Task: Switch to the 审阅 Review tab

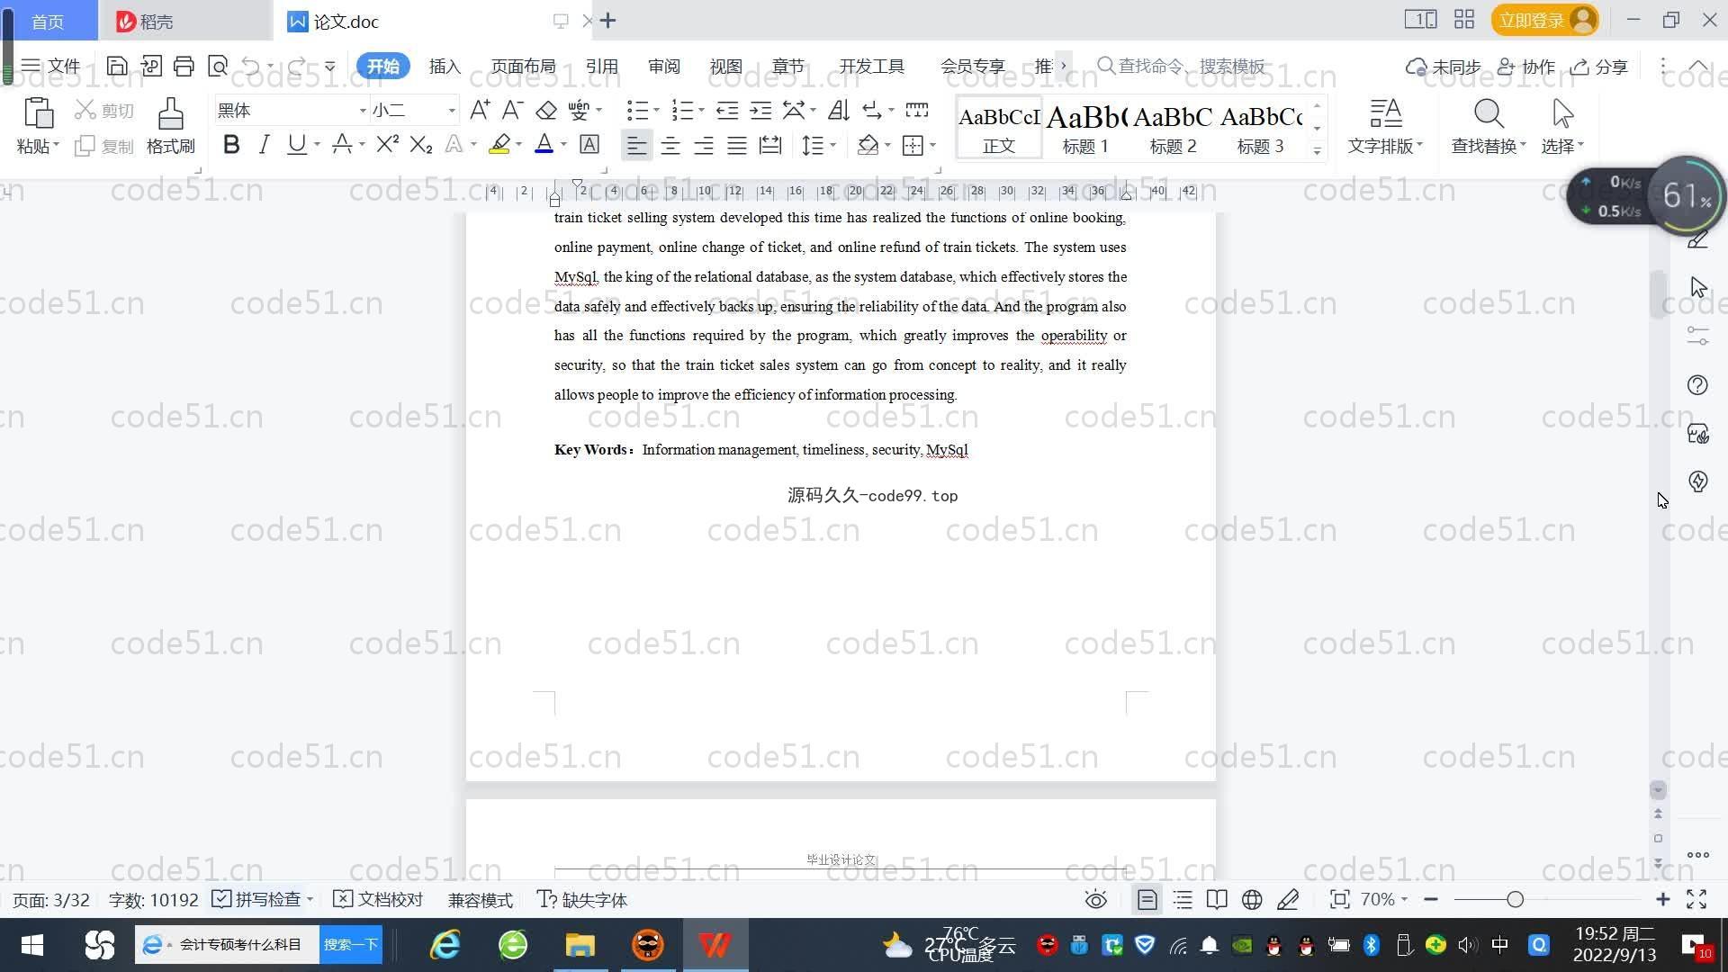Action: tap(663, 66)
